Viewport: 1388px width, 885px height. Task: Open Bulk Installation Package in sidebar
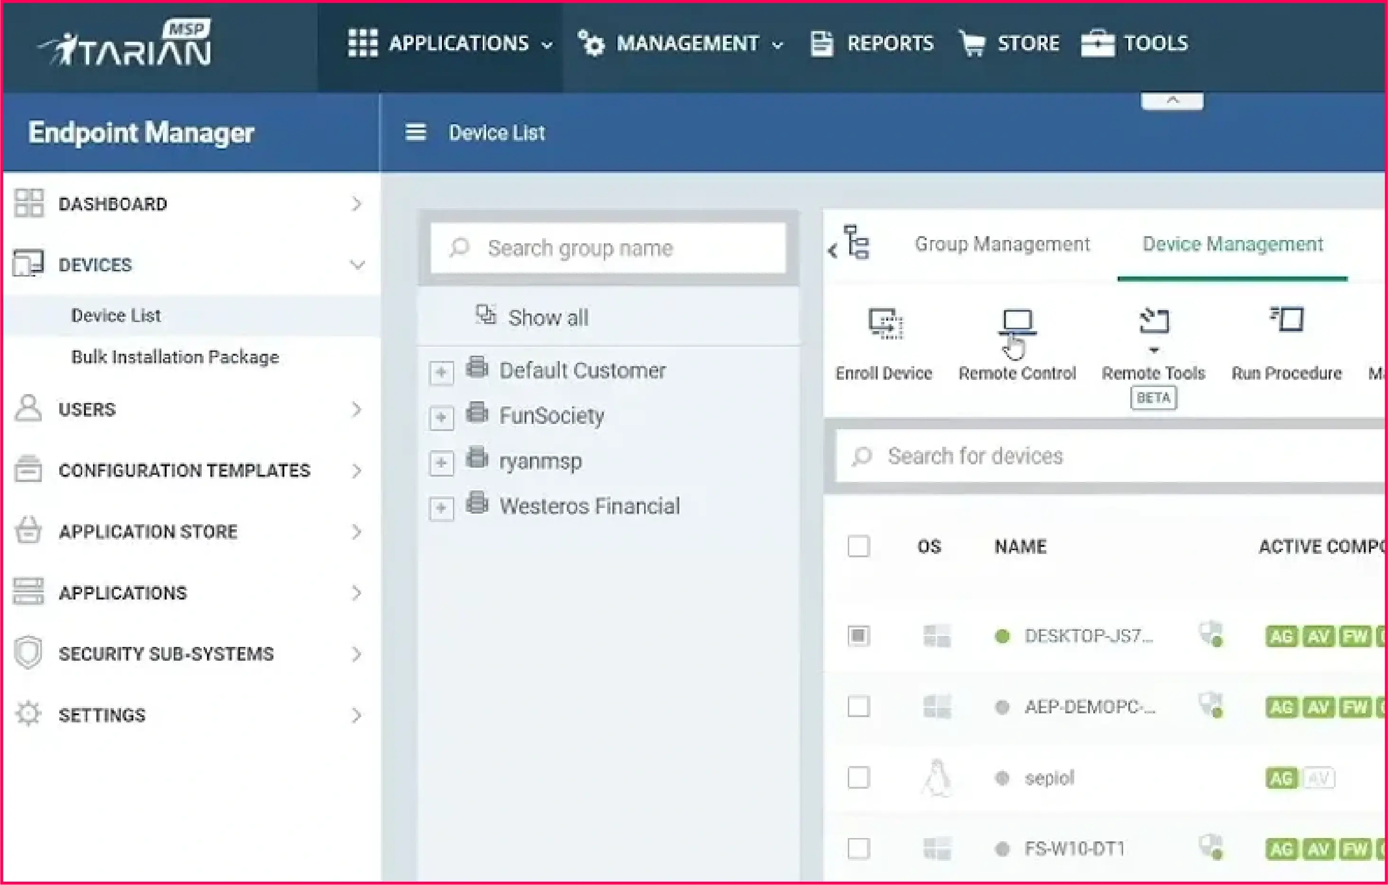click(x=175, y=357)
